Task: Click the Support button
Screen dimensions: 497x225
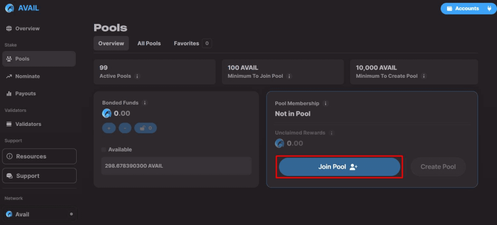Action: pyautogui.click(x=39, y=176)
